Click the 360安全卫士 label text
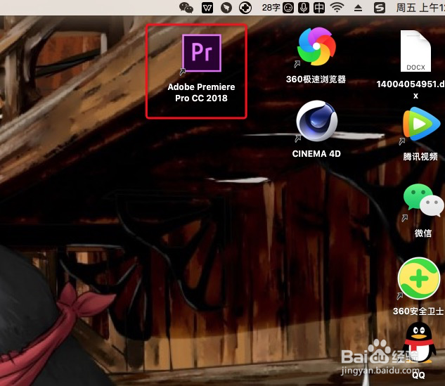This screenshot has height=386, width=445. click(418, 311)
